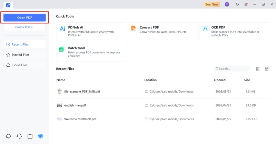Image resolution: width=276 pixels, height=144 pixels.
Task: Select Recent Files in sidebar
Action: click(24, 44)
